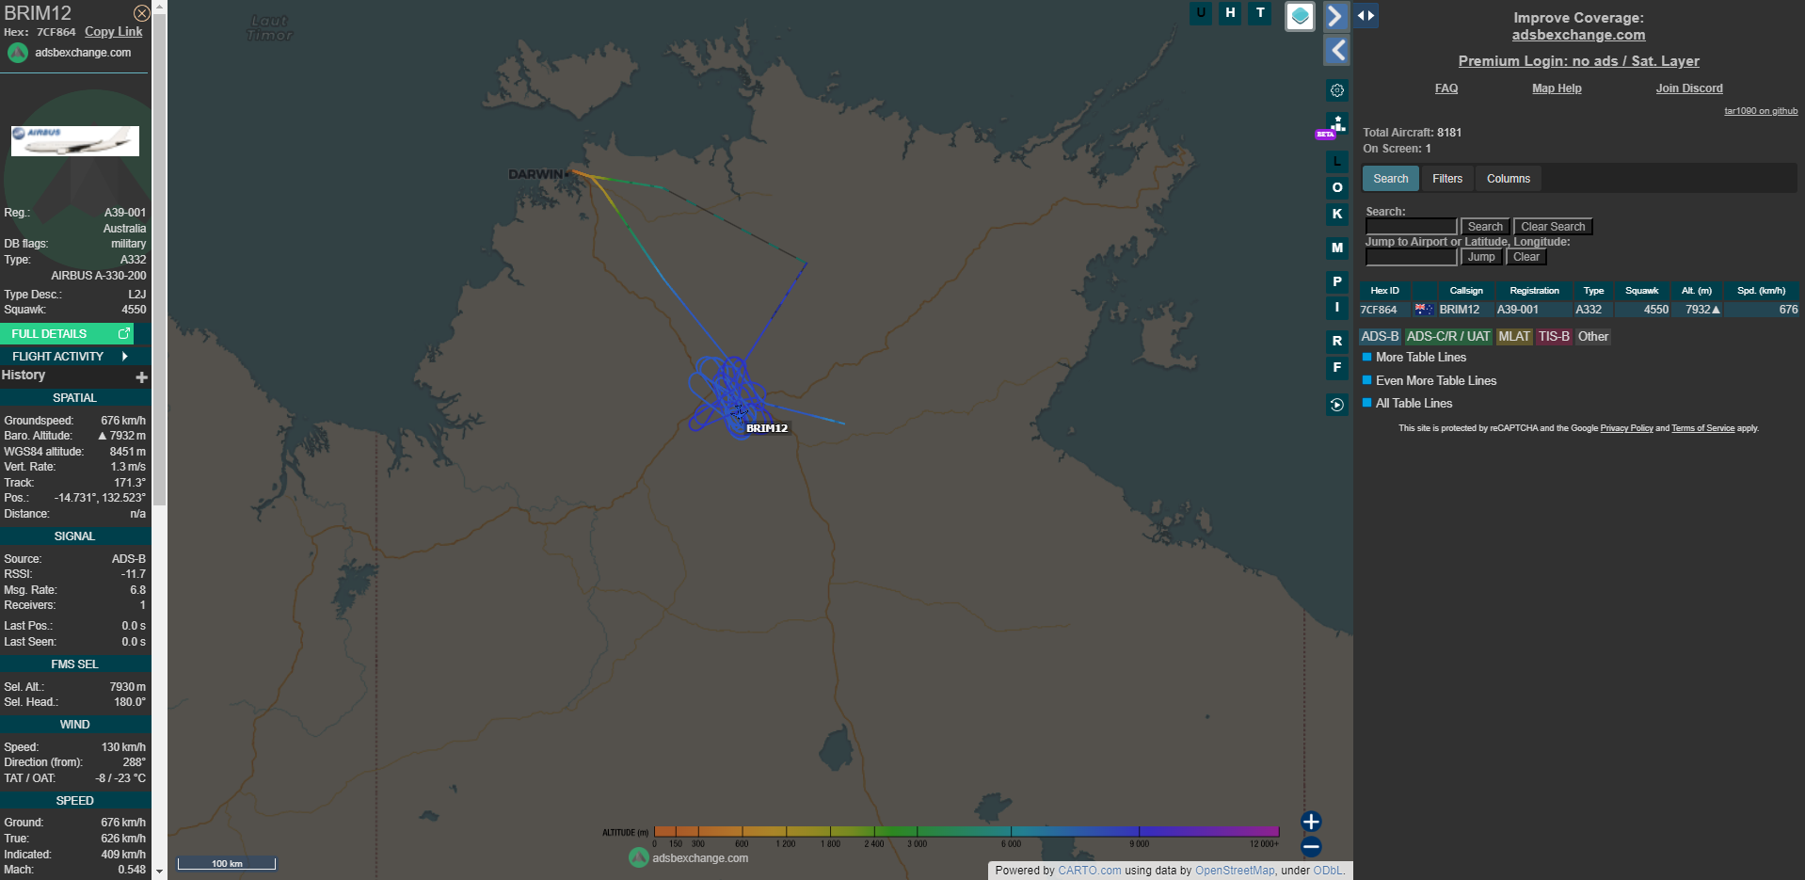The image size is (1805, 880).
Task: Enable All Table Lines checkbox
Action: click(x=1367, y=403)
